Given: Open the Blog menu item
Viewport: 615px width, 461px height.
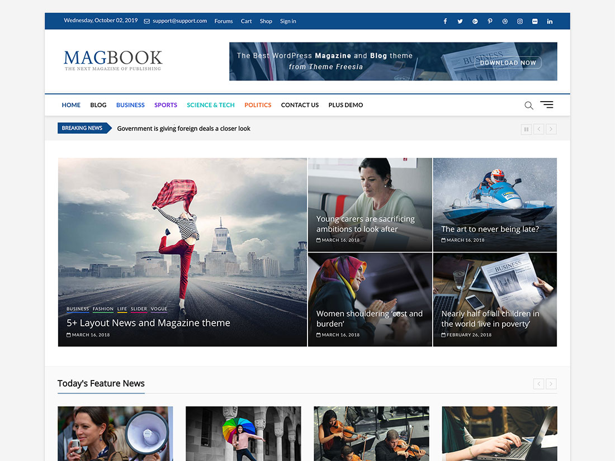Looking at the screenshot, I should click(98, 105).
